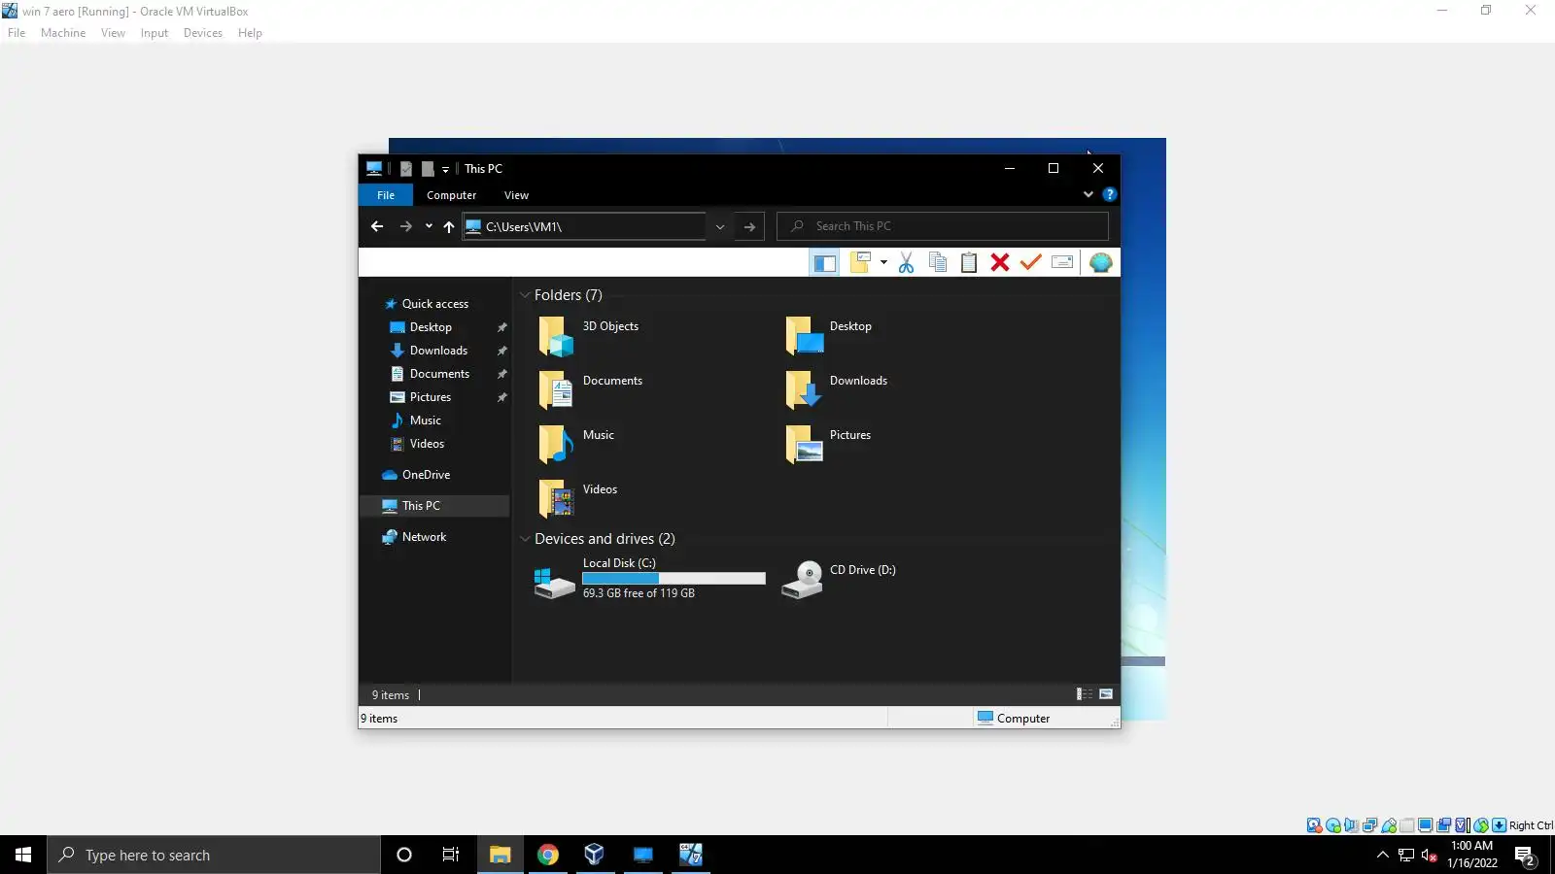Click the new folder toolbar icon
Screen dimensions: 1555x874
pos(860,262)
